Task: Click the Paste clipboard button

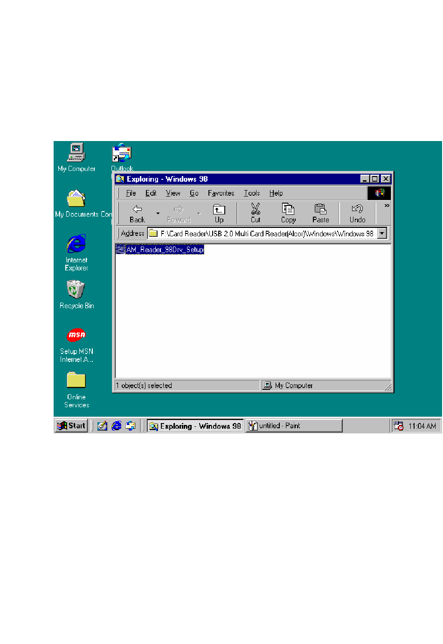Action: pos(320,213)
